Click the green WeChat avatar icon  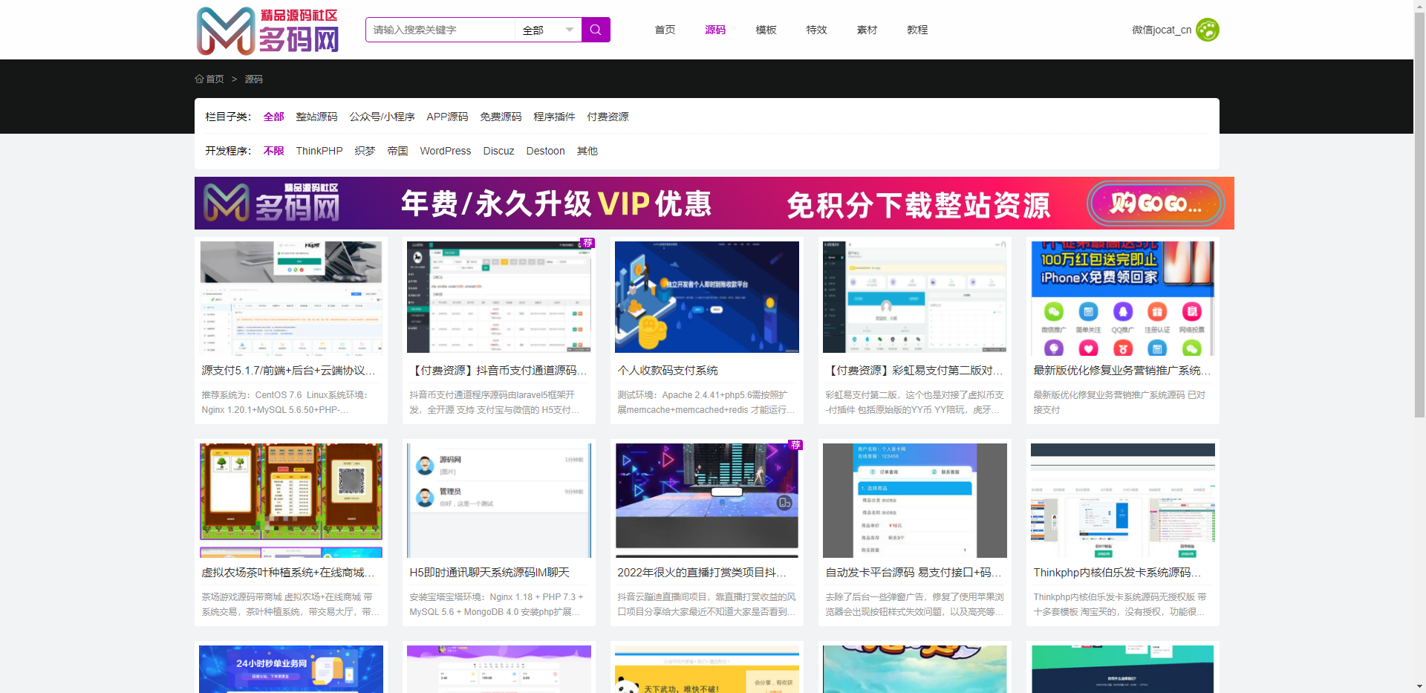coord(1208,30)
